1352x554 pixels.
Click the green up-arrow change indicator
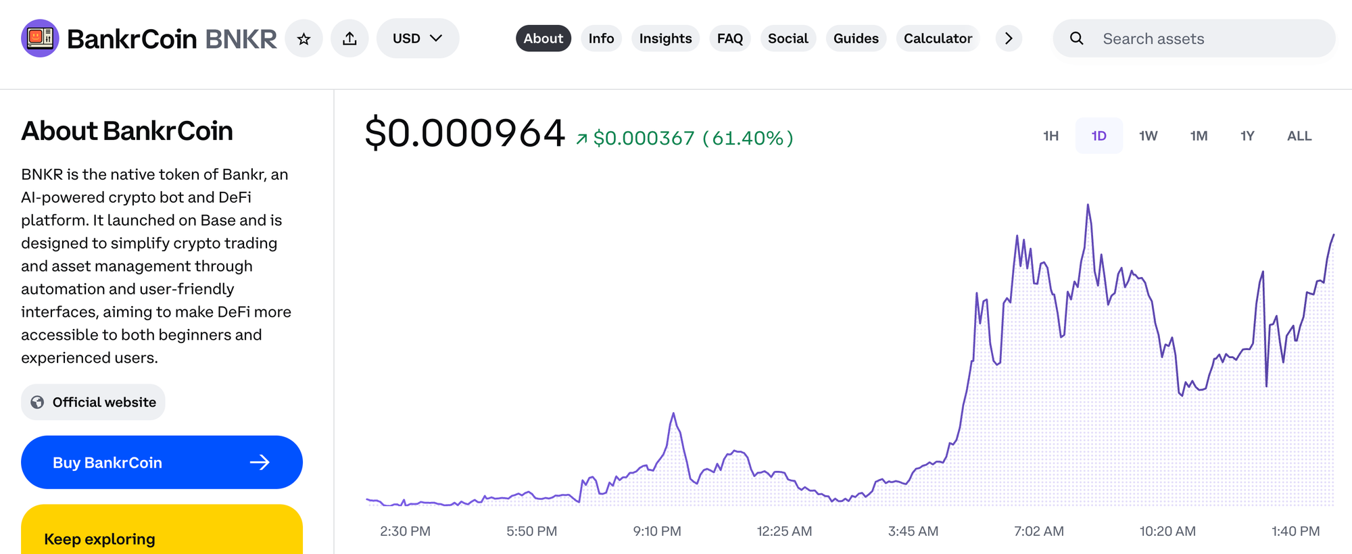coord(581,139)
